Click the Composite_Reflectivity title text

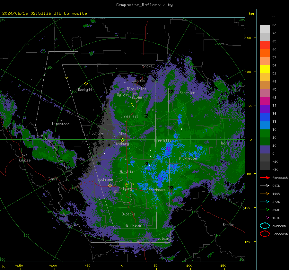pos(144,5)
